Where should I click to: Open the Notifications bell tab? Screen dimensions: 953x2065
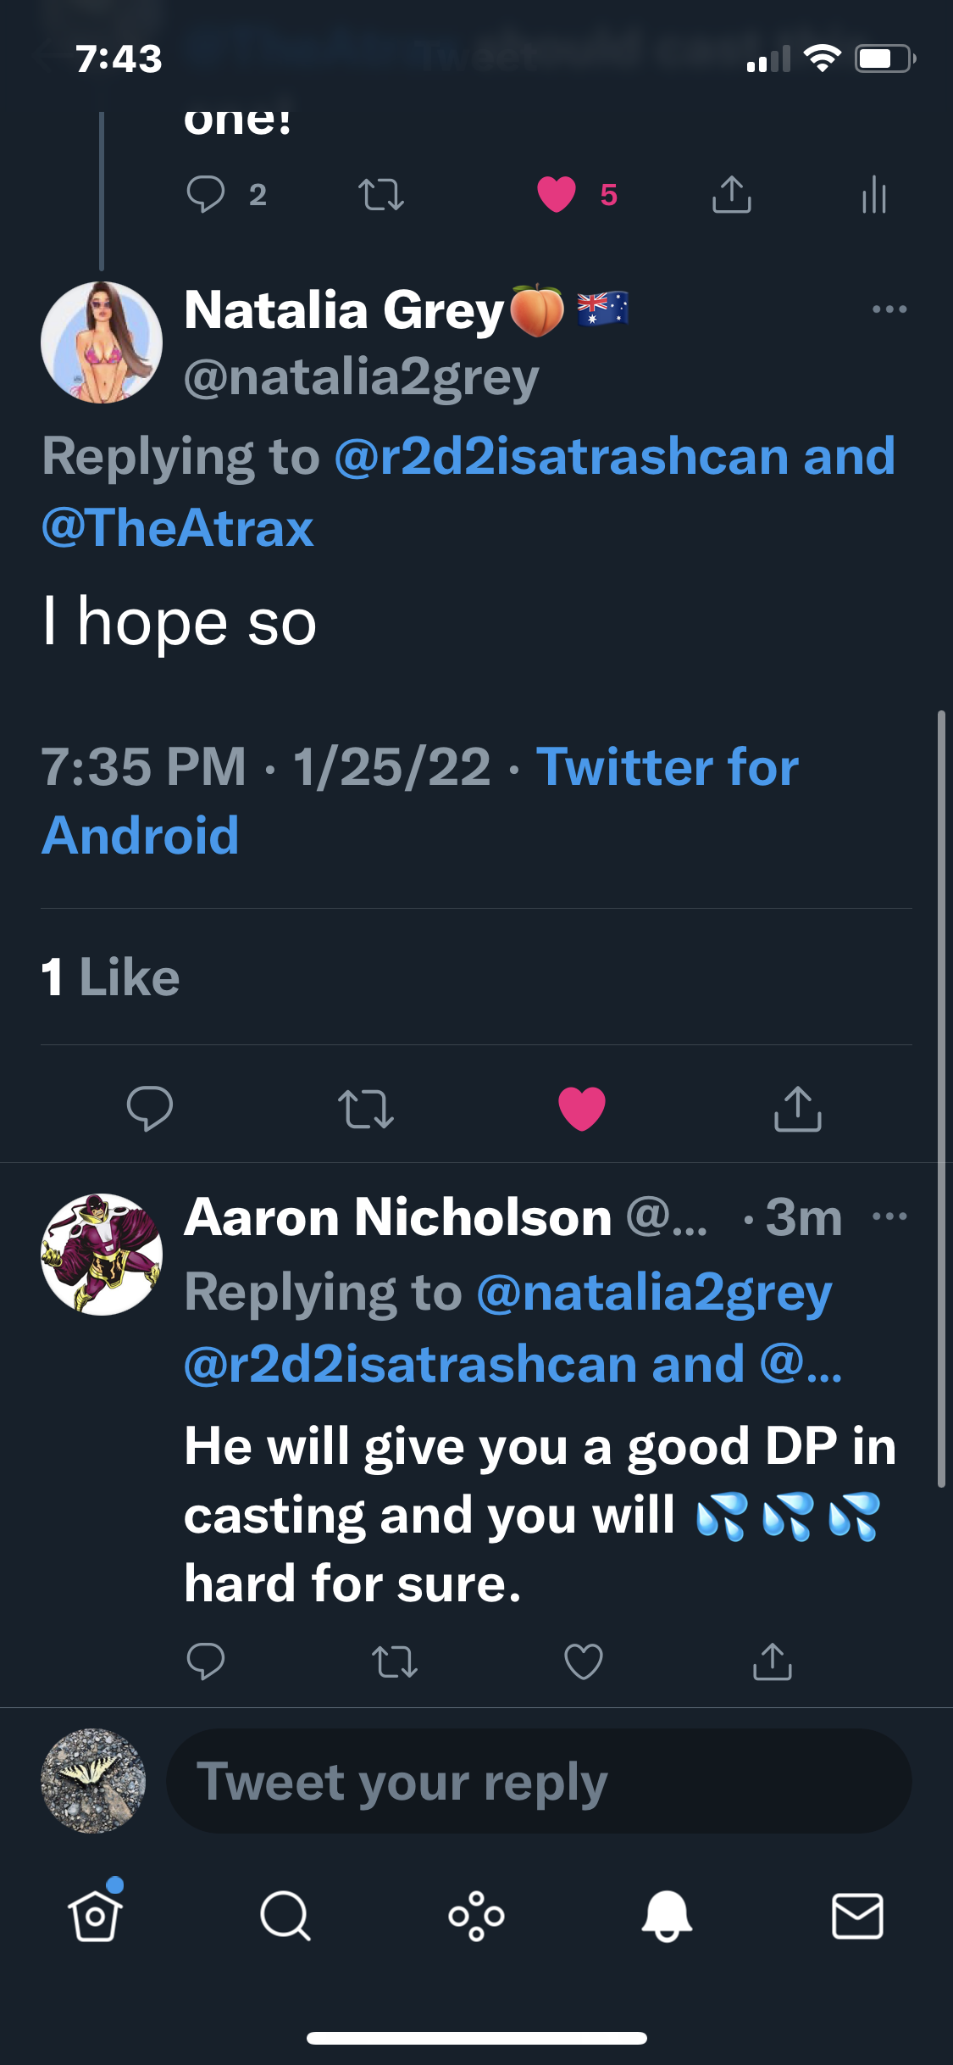point(667,1916)
